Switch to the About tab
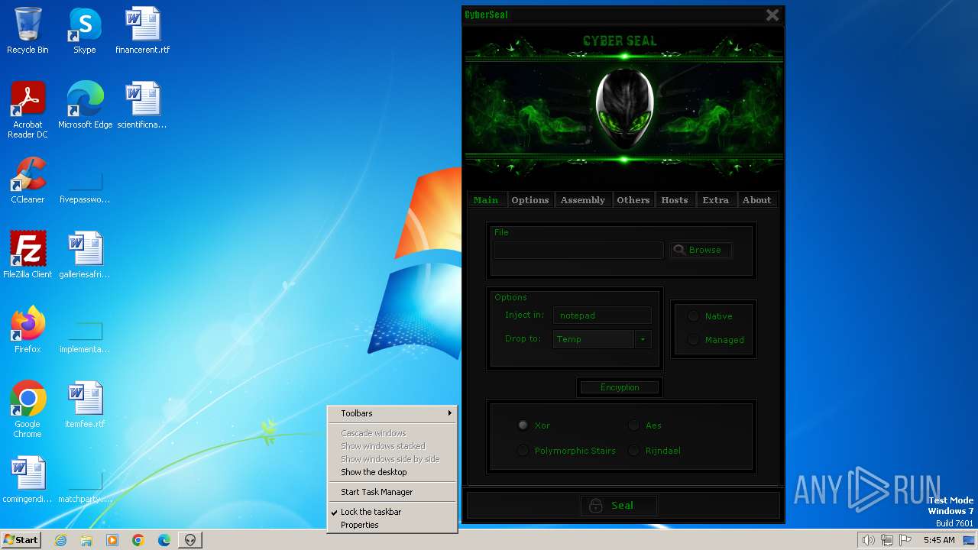This screenshot has height=550, width=978. (757, 200)
